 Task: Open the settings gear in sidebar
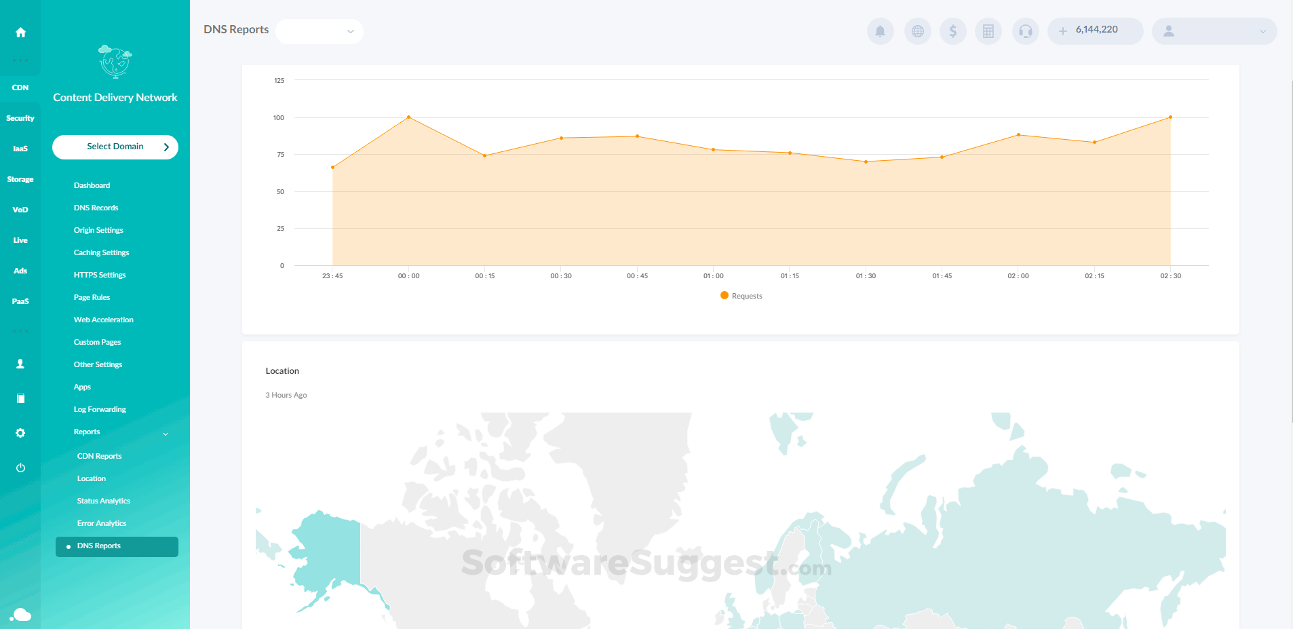point(20,433)
